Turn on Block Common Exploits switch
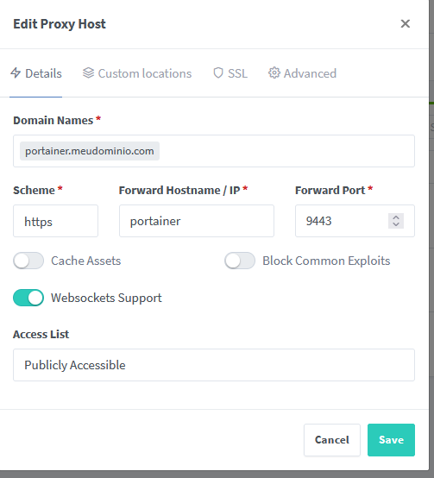Screen dimensions: 434x478 click(x=240, y=261)
